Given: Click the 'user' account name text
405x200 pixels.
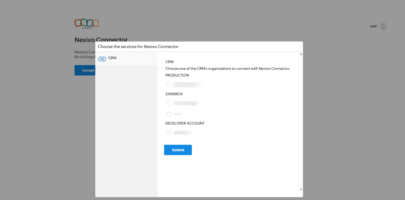Looking at the screenshot, I should pos(374,26).
